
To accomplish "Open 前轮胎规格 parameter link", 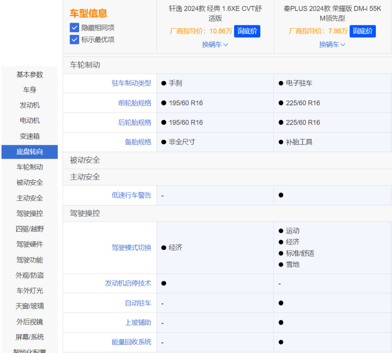I will [x=134, y=103].
